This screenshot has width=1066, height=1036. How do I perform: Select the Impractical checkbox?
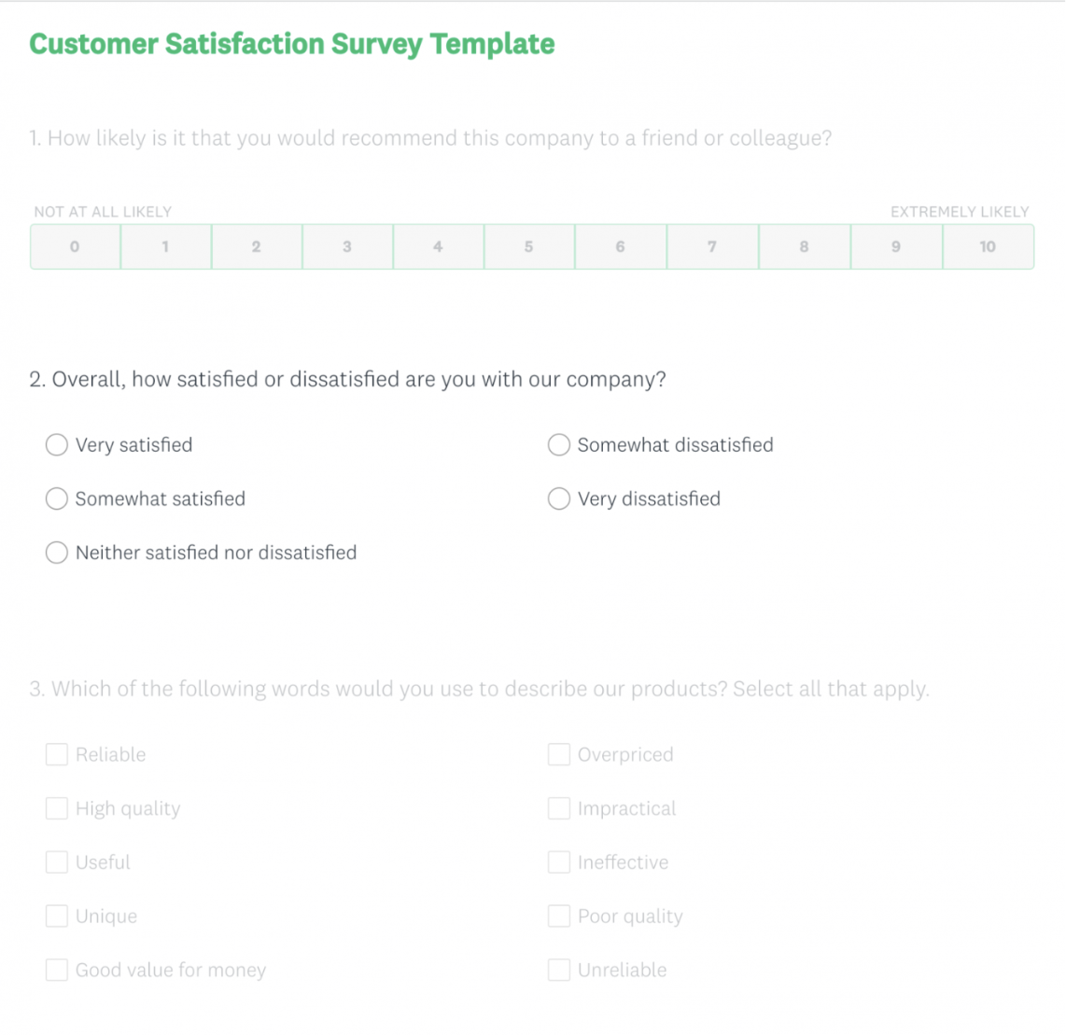coord(559,808)
